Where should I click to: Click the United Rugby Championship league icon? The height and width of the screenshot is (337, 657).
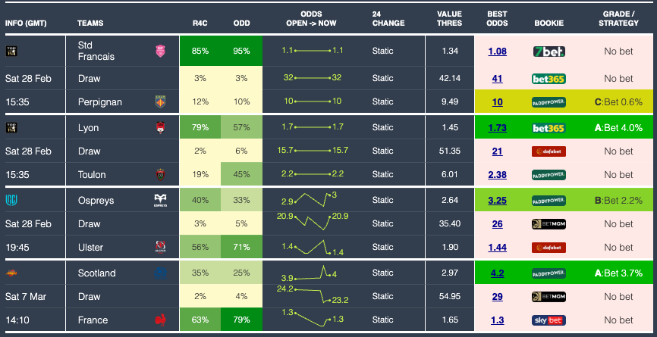[x=11, y=201]
